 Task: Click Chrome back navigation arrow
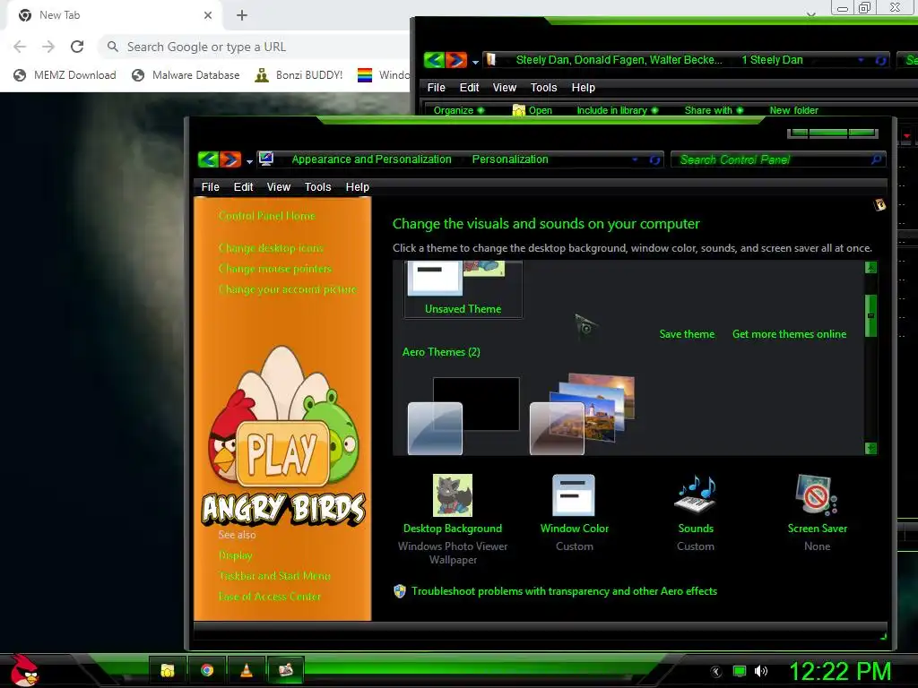[x=20, y=47]
